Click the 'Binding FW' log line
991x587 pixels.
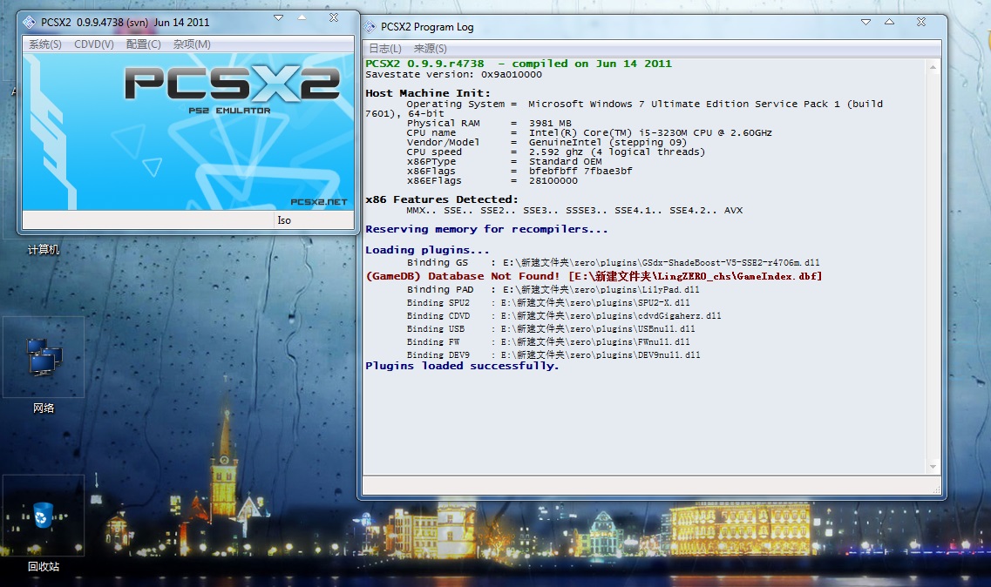[x=548, y=342]
